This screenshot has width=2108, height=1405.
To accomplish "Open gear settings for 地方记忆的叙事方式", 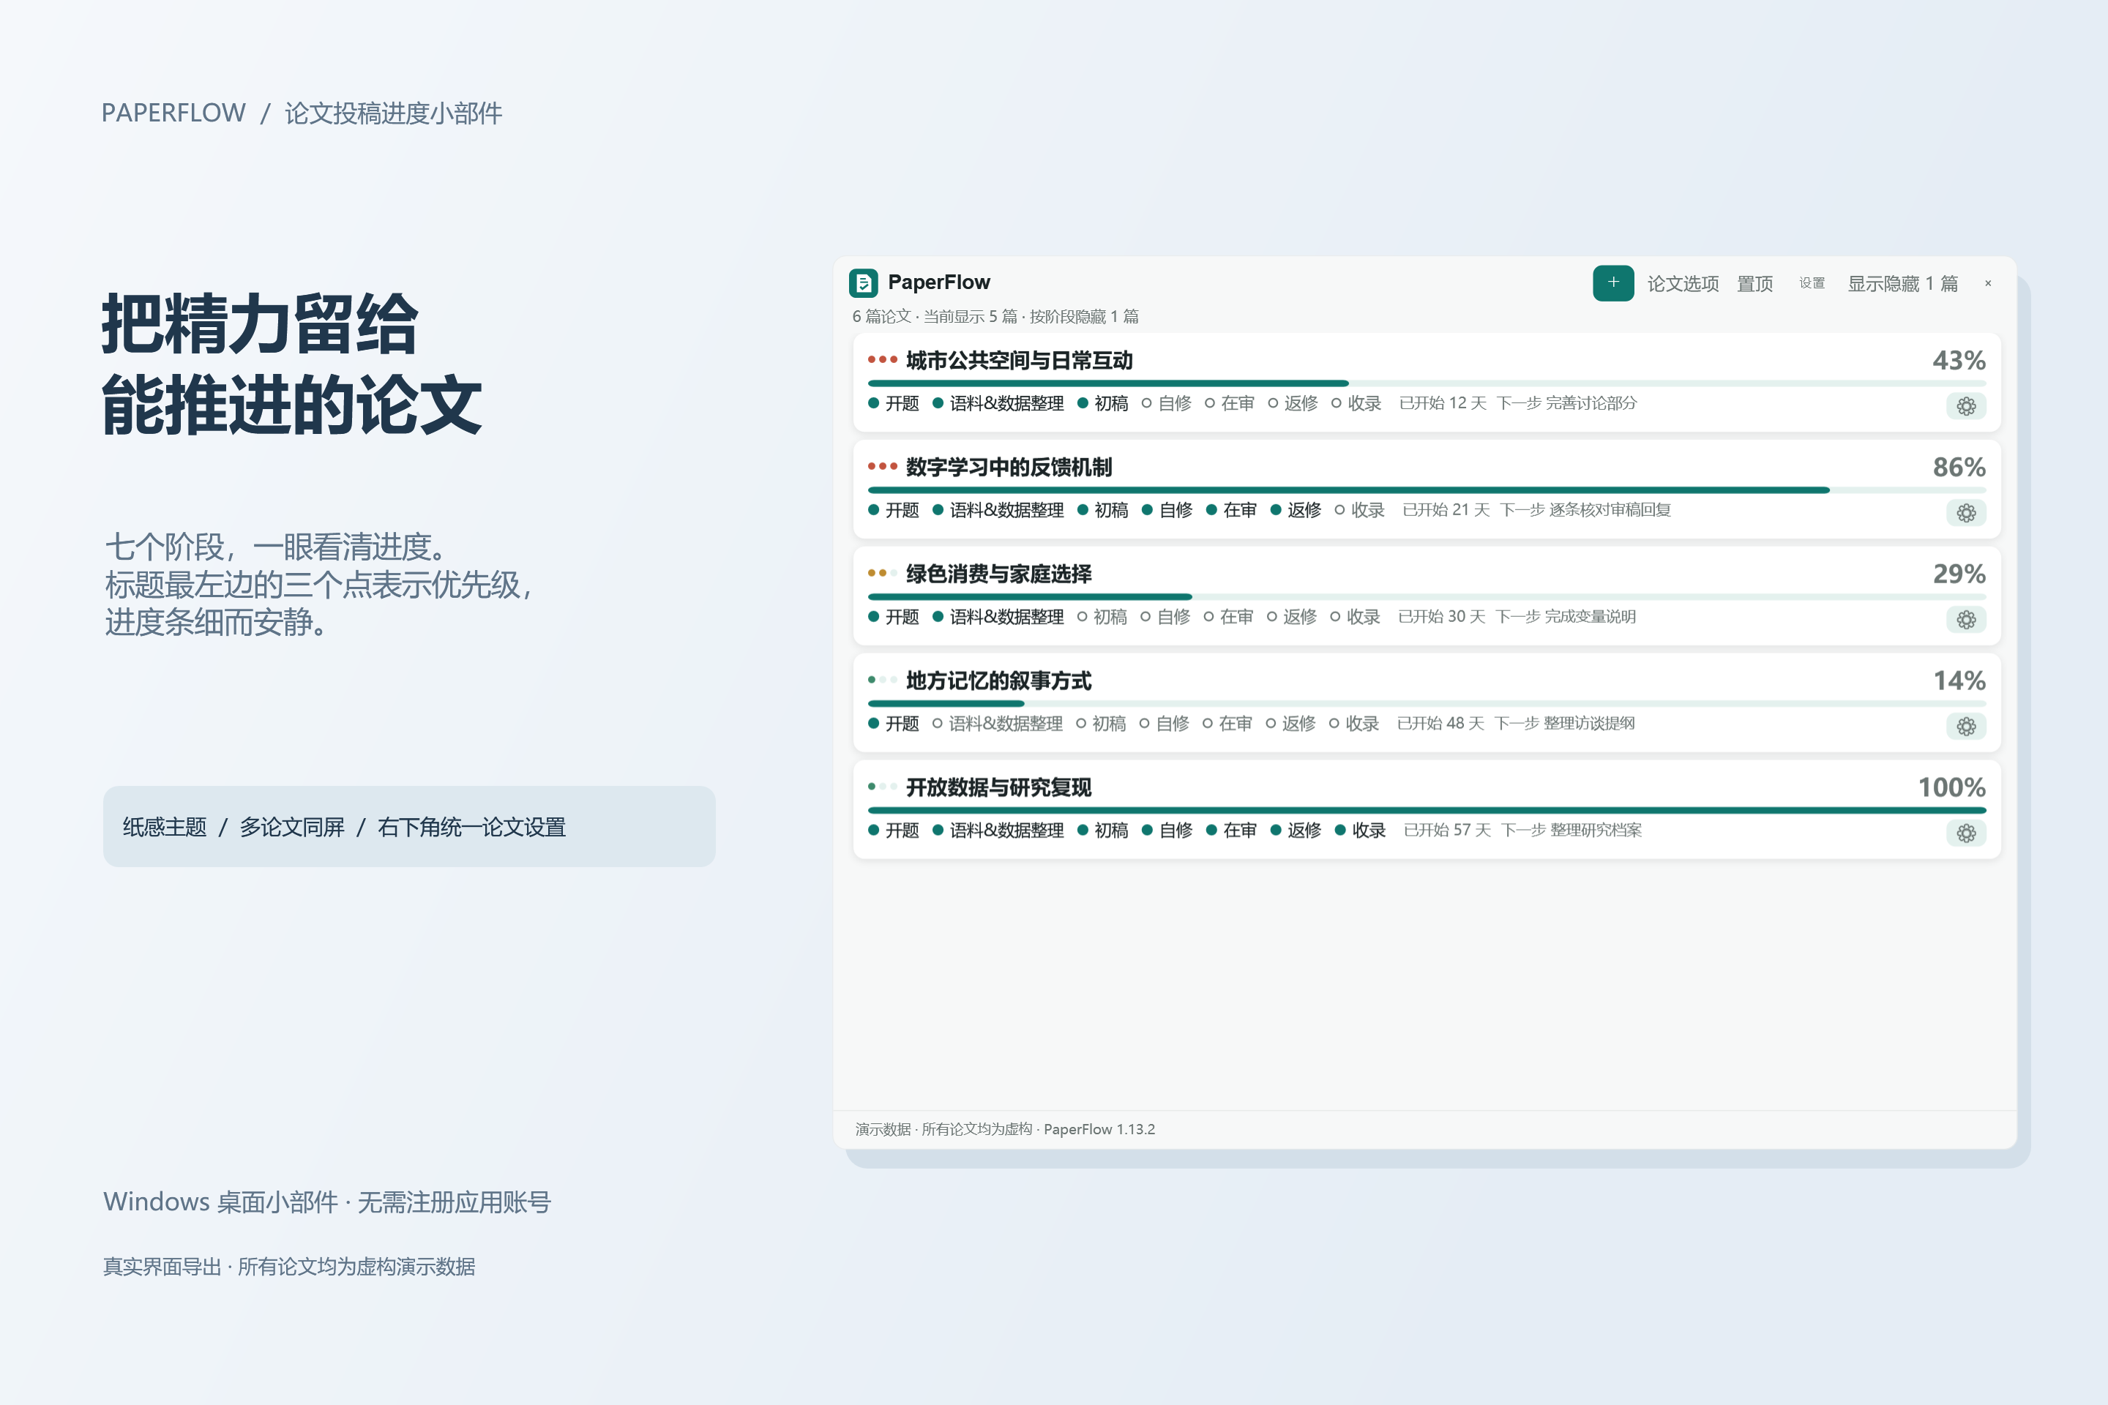I will pos(1965,726).
